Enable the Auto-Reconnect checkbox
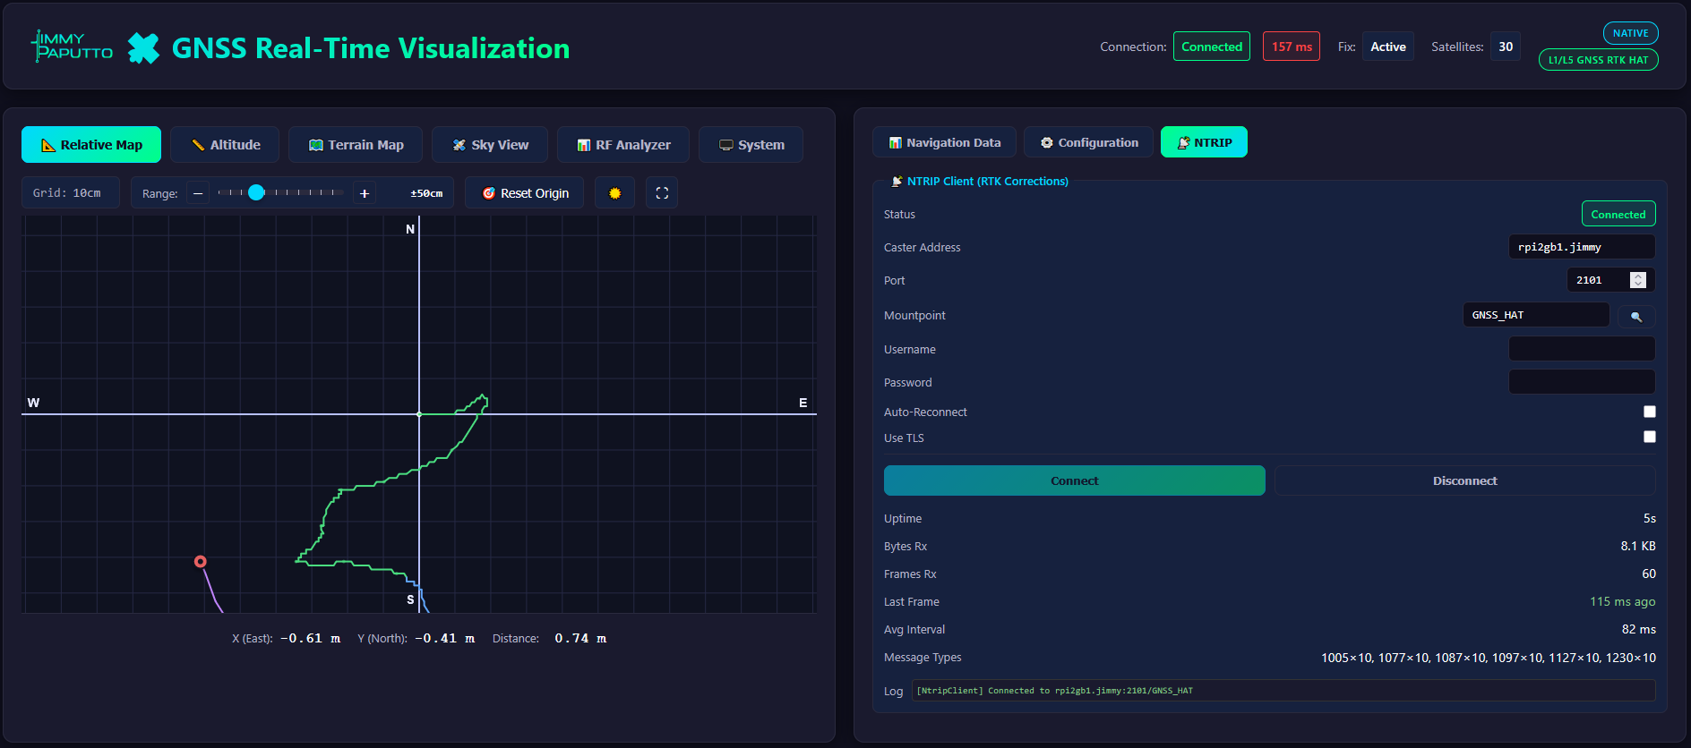The image size is (1691, 748). tap(1650, 412)
